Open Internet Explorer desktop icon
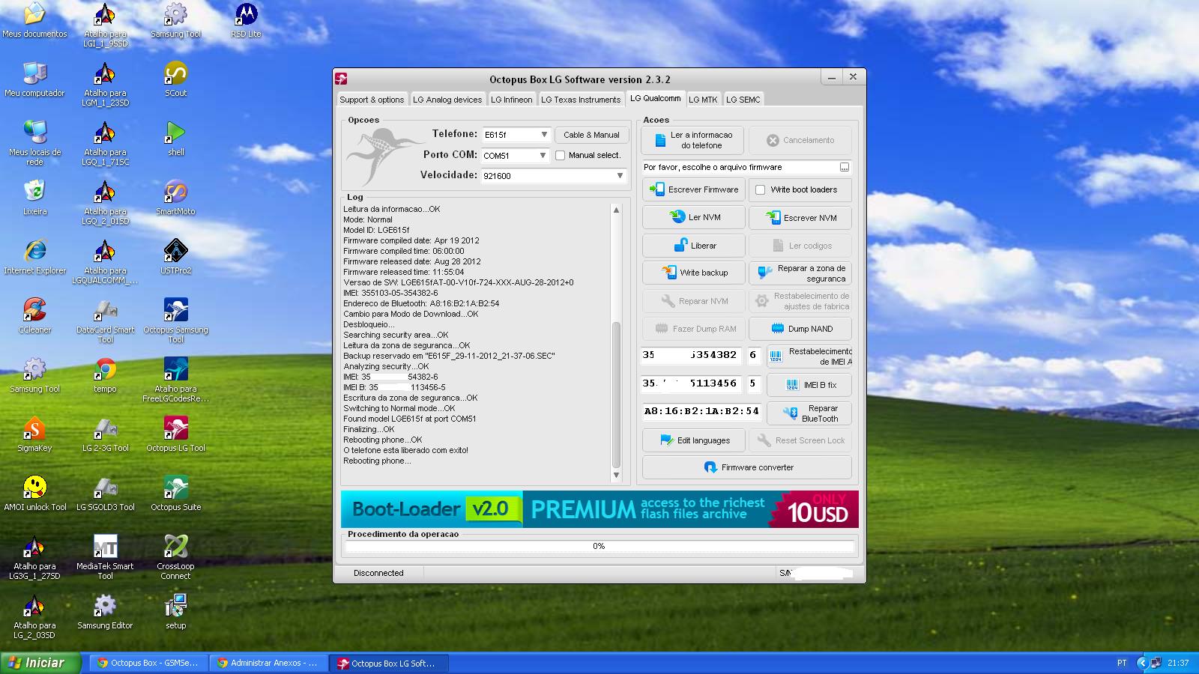The height and width of the screenshot is (674, 1199). 34,256
